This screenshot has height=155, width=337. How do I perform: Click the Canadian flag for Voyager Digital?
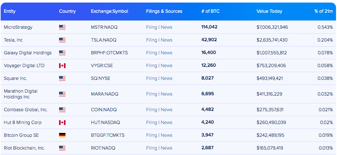point(62,66)
